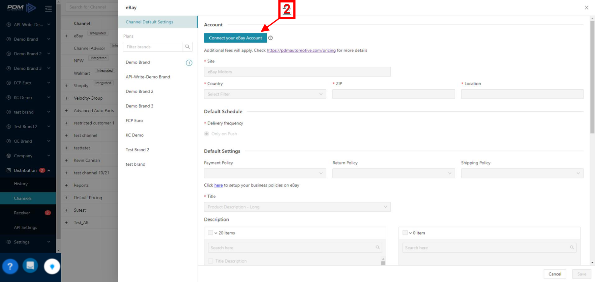Click the Cancel button
Viewport: 595px width, 282px height.
[x=555, y=274]
